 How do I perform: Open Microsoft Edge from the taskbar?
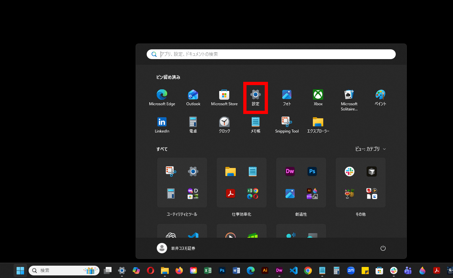251,271
